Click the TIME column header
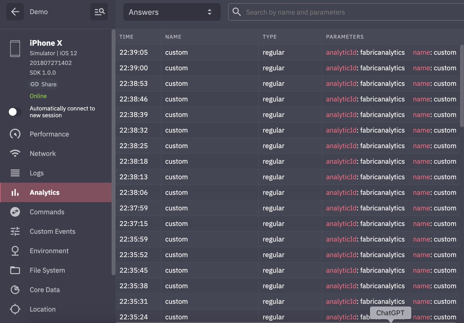 tap(126, 37)
